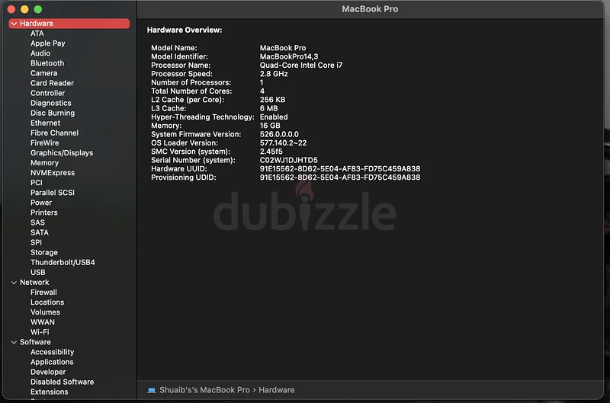610x403 pixels.
Task: Open Firewall under Network
Action: (x=43, y=293)
